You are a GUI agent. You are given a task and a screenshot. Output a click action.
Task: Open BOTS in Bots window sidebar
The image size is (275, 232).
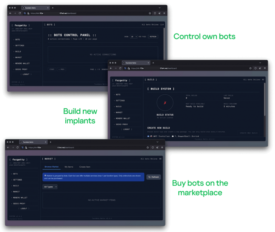26,40
